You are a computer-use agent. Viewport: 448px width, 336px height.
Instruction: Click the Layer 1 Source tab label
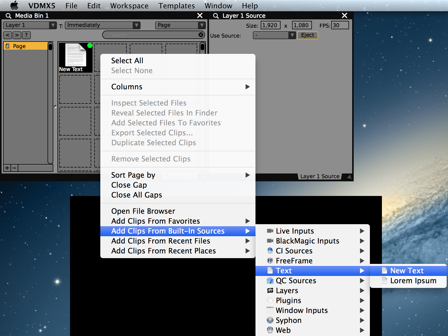[x=320, y=176]
